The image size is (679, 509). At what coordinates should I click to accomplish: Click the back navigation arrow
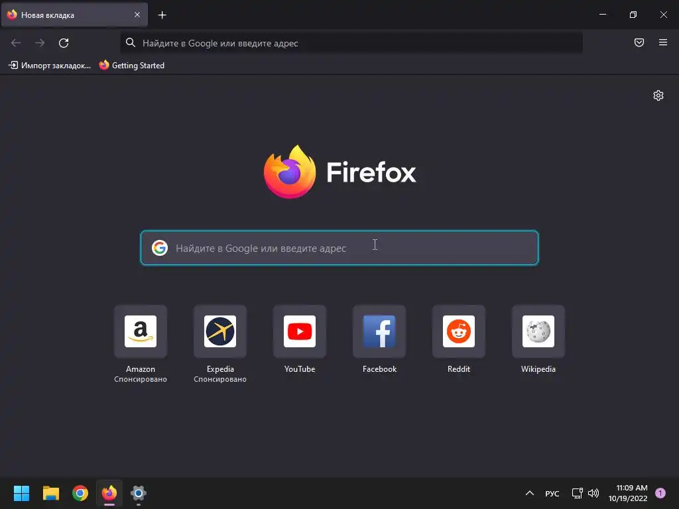tap(16, 43)
